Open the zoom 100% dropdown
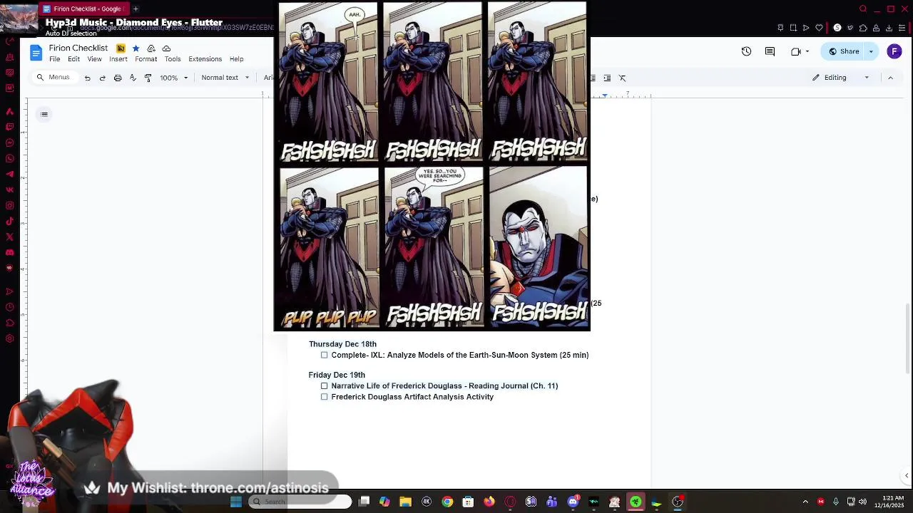Screen dimensions: 913x513 [174, 78]
